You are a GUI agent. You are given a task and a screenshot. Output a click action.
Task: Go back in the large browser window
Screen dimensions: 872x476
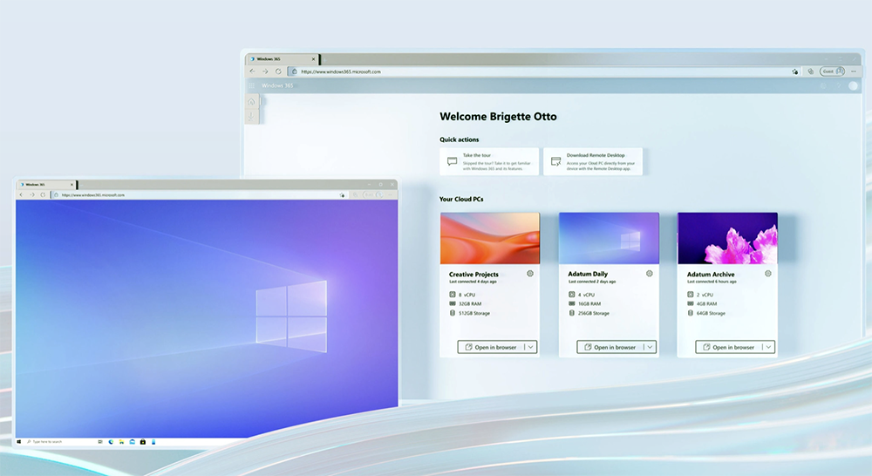pyautogui.click(x=253, y=71)
